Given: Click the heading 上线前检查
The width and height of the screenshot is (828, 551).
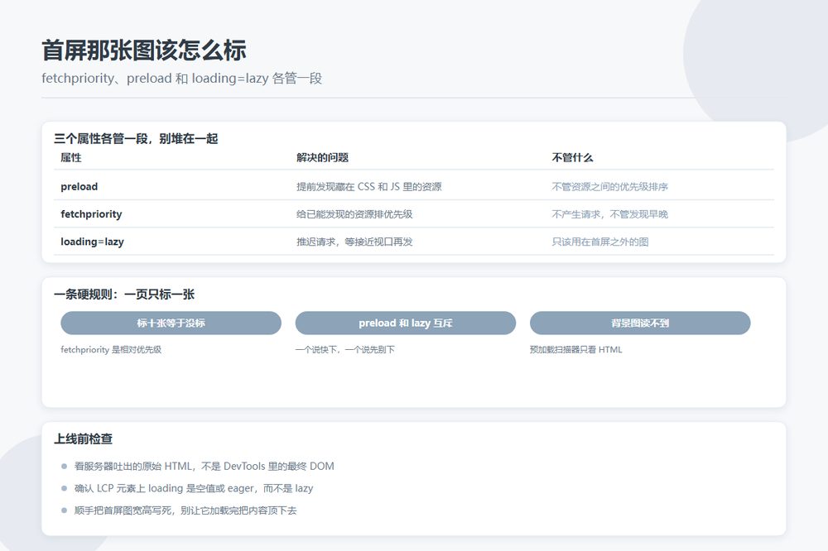Looking at the screenshot, I should [x=83, y=438].
